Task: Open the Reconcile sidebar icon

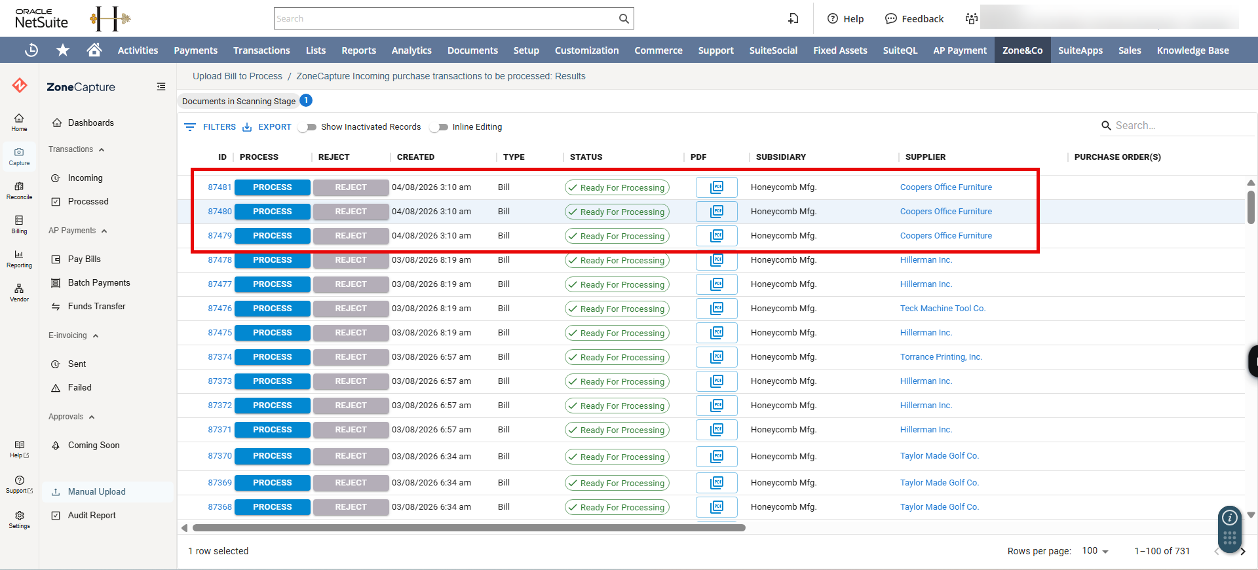Action: coord(19,191)
